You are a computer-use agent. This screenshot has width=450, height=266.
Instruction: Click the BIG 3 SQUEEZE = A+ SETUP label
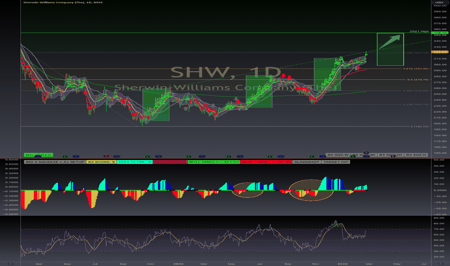pyautogui.click(x=55, y=162)
